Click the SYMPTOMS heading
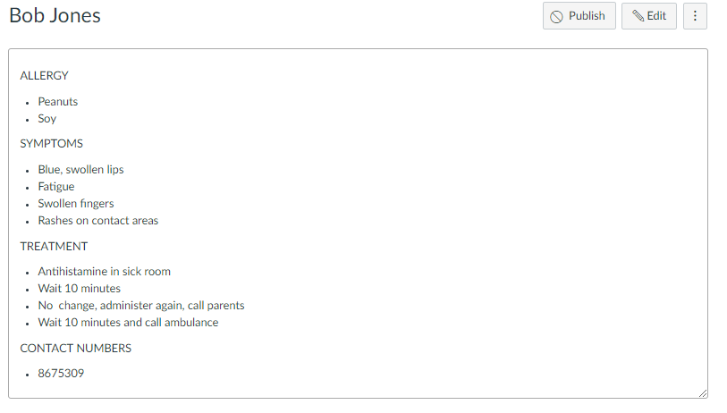The height and width of the screenshot is (413, 727). click(51, 144)
